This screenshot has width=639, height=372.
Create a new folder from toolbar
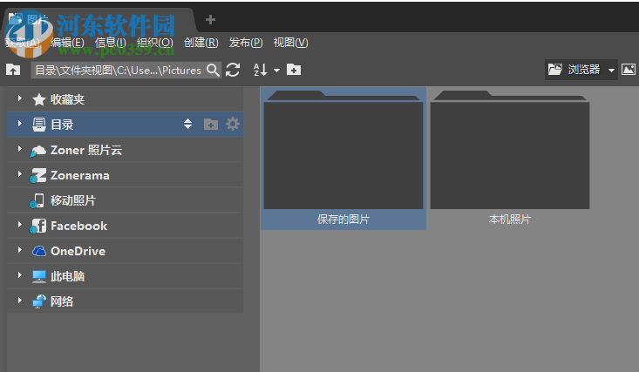[x=294, y=70]
